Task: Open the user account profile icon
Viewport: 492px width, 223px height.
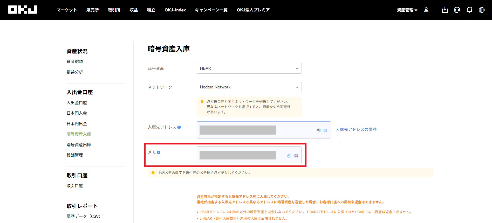Action: (x=426, y=10)
